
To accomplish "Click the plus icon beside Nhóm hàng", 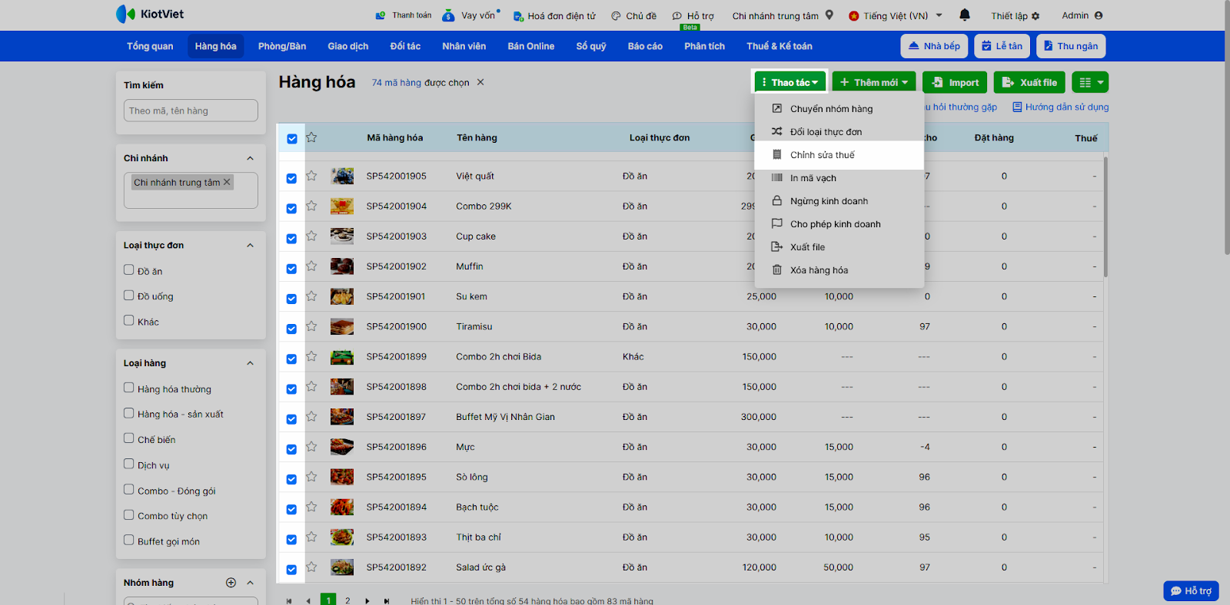I will (231, 583).
